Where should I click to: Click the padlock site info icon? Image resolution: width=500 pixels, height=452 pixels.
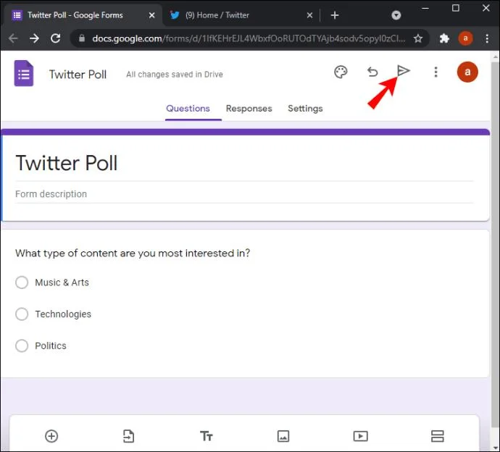[82, 38]
